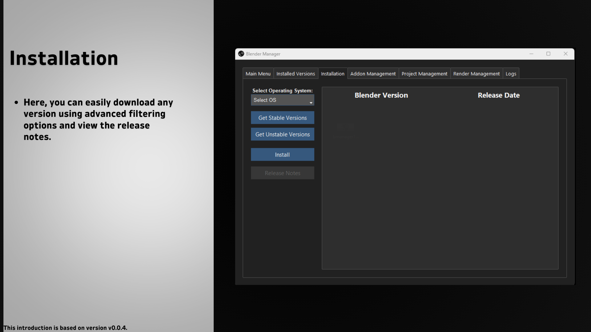This screenshot has width=591, height=332.
Task: Click inside the empty versions list area
Action: (x=440, y=191)
